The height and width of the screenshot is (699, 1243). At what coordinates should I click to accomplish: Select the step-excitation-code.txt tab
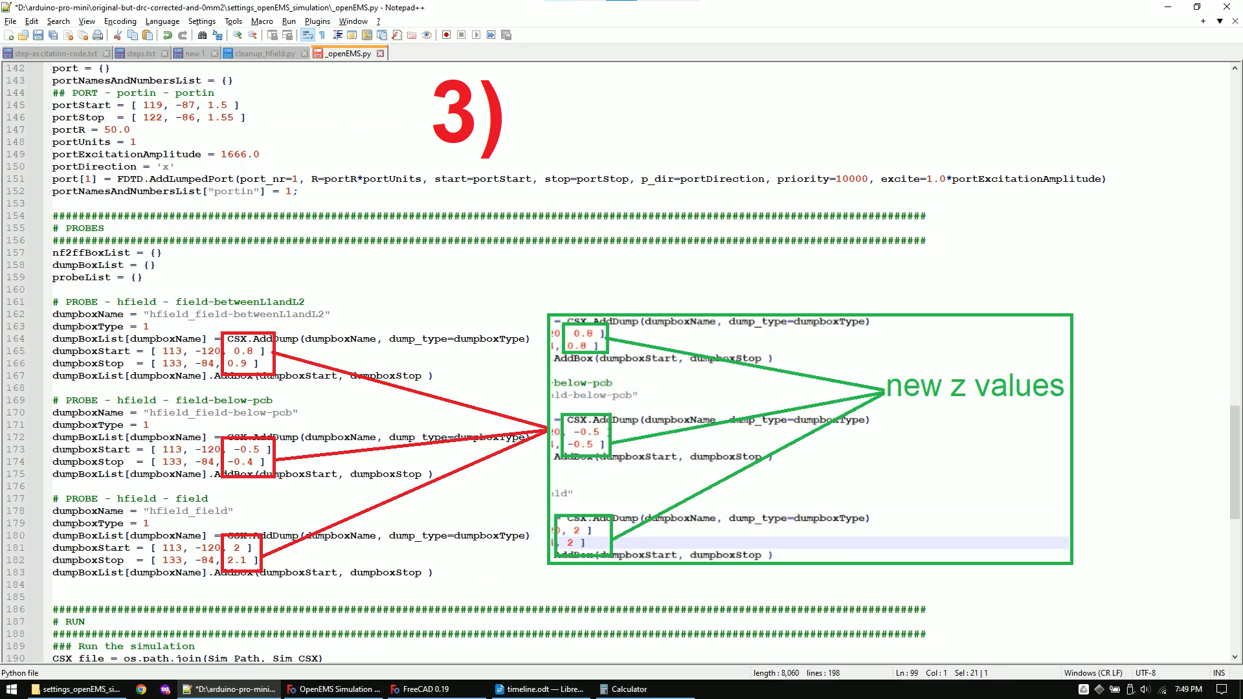click(54, 53)
